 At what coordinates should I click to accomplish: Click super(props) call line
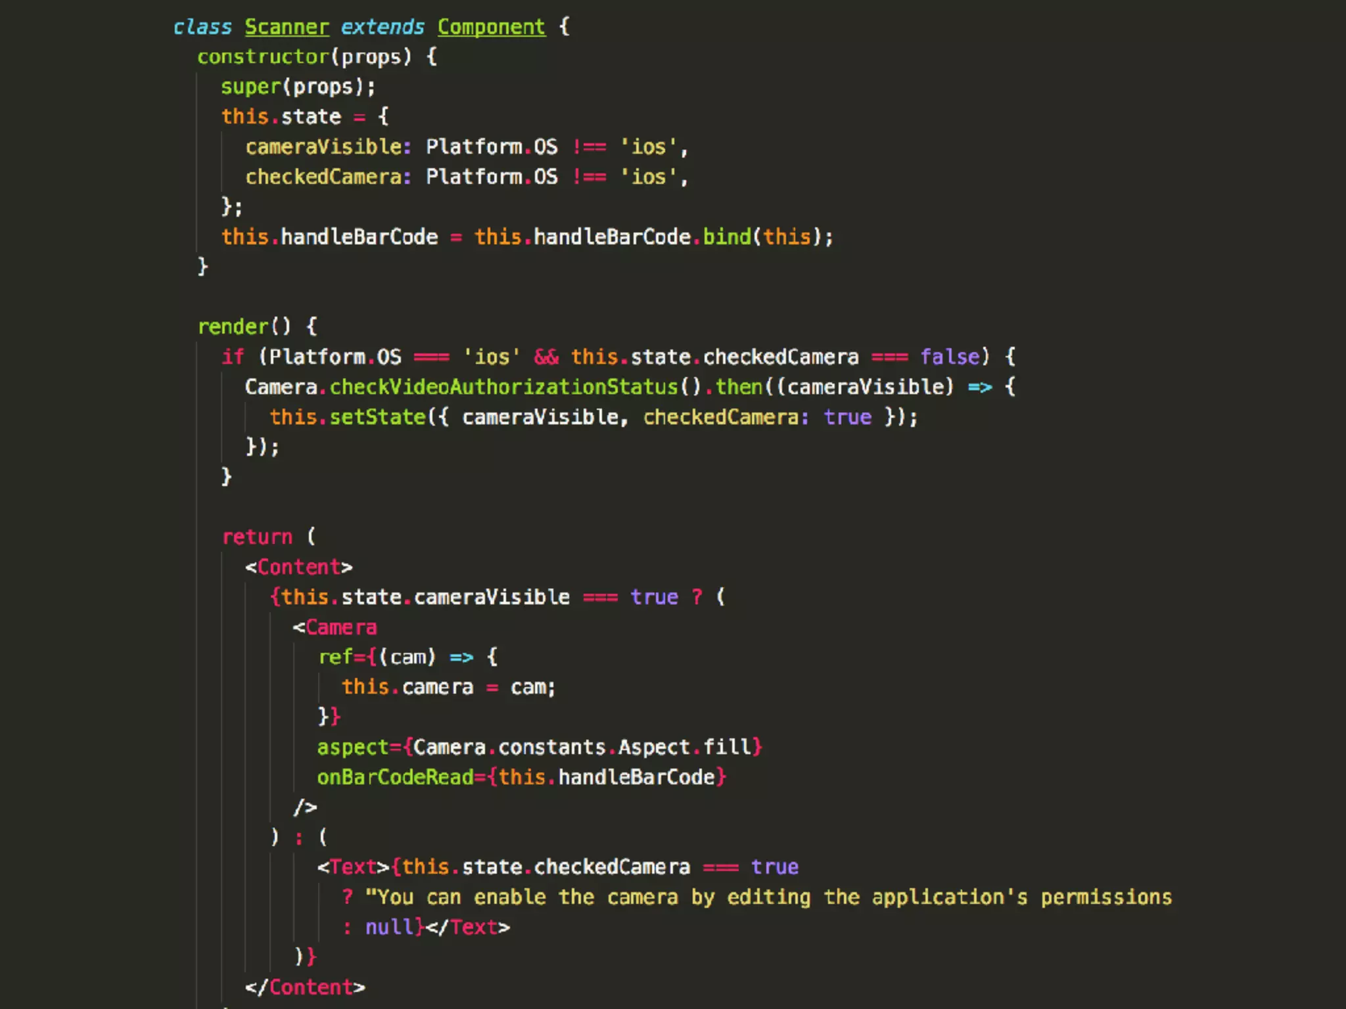pyautogui.click(x=298, y=87)
